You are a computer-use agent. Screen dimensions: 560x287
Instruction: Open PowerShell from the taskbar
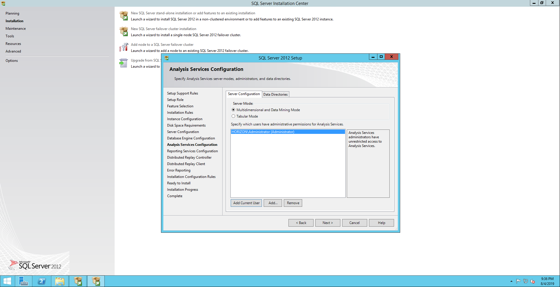point(42,281)
